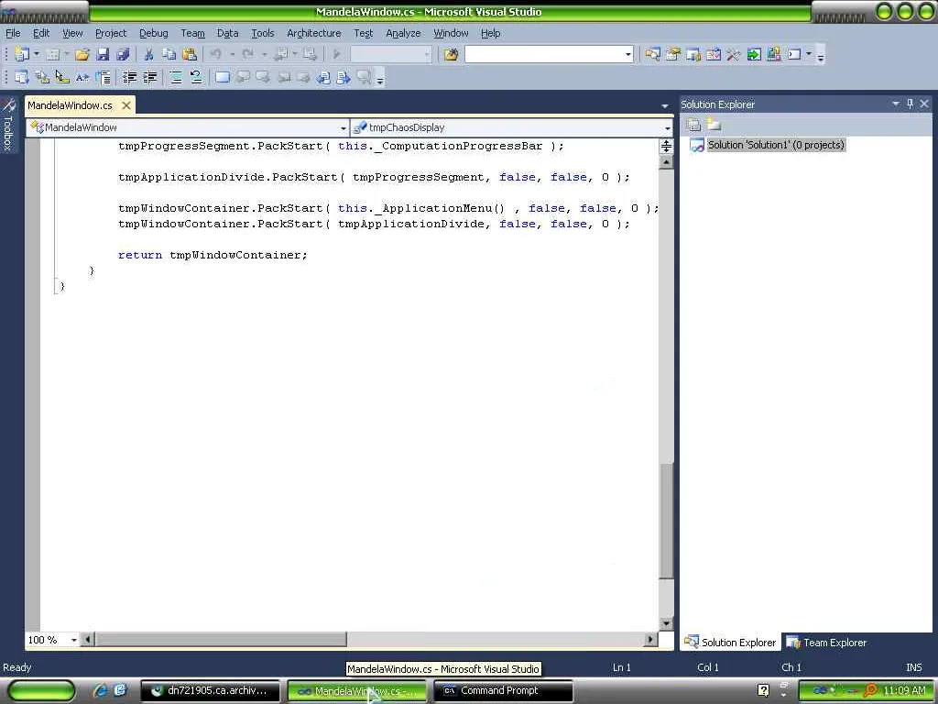Open the active files list dropdown
This screenshot has height=704, width=938.
click(665, 105)
